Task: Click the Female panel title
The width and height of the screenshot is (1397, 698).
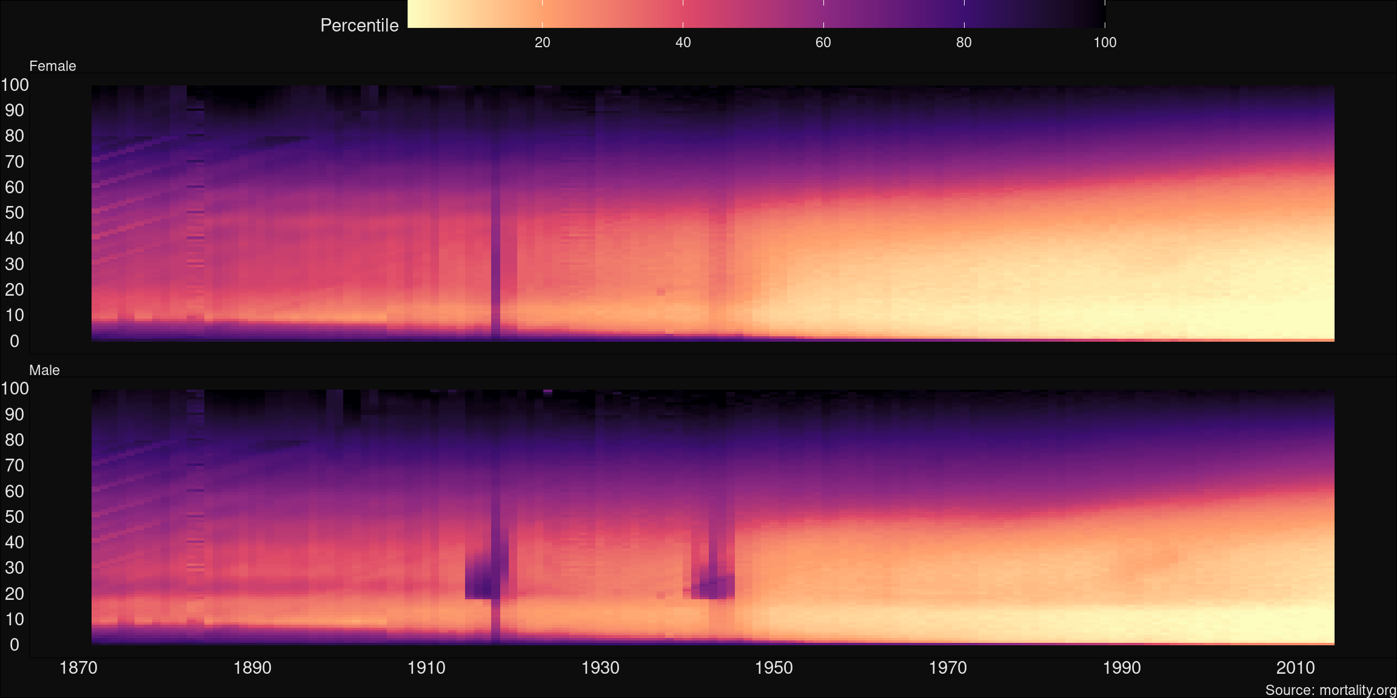Action: (x=53, y=66)
